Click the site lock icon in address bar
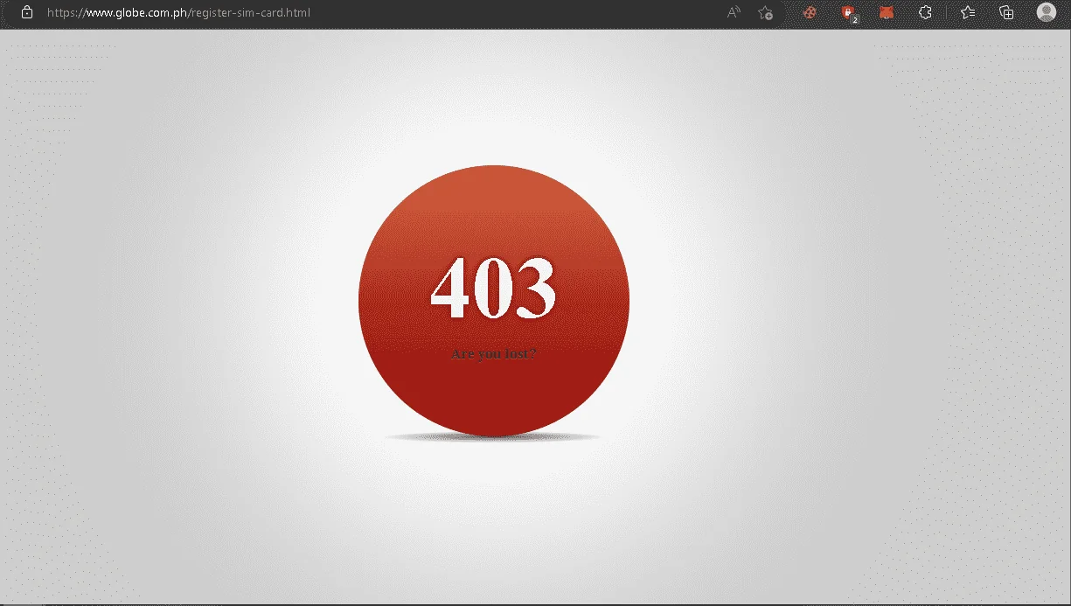Viewport: 1071px width, 606px height. point(27,12)
